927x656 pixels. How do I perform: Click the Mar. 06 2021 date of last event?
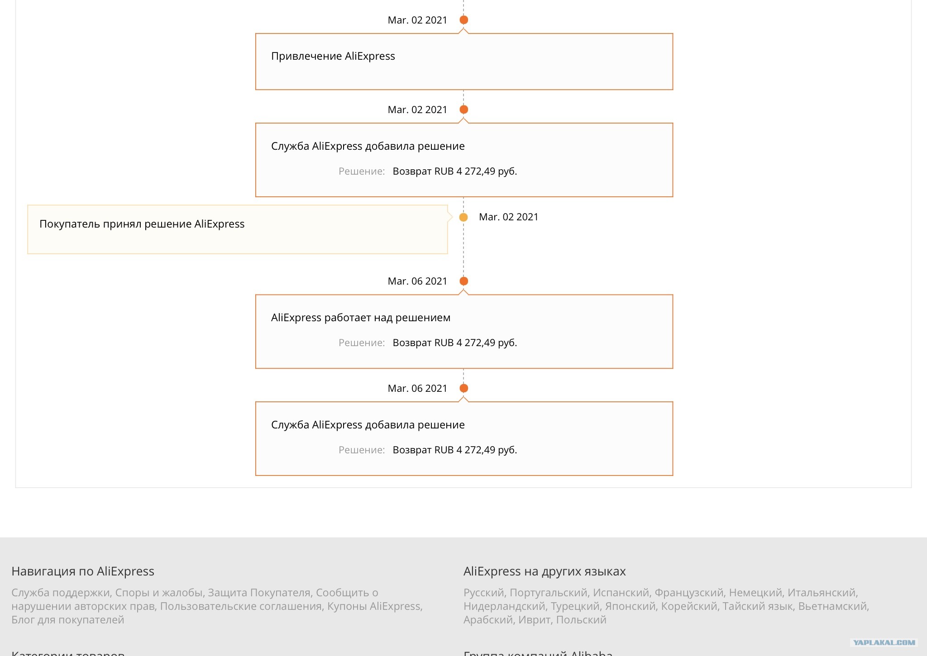(417, 388)
